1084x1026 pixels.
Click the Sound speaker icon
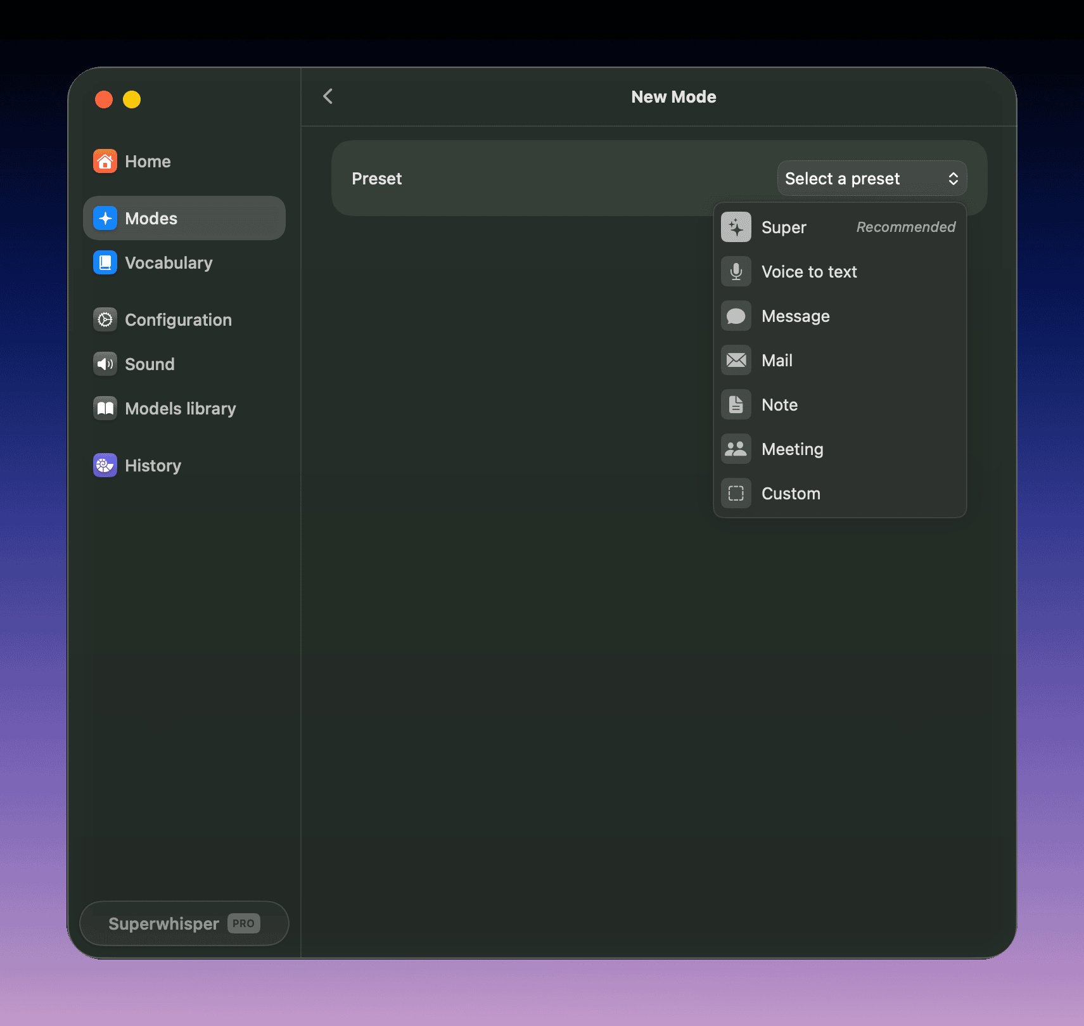(x=105, y=364)
